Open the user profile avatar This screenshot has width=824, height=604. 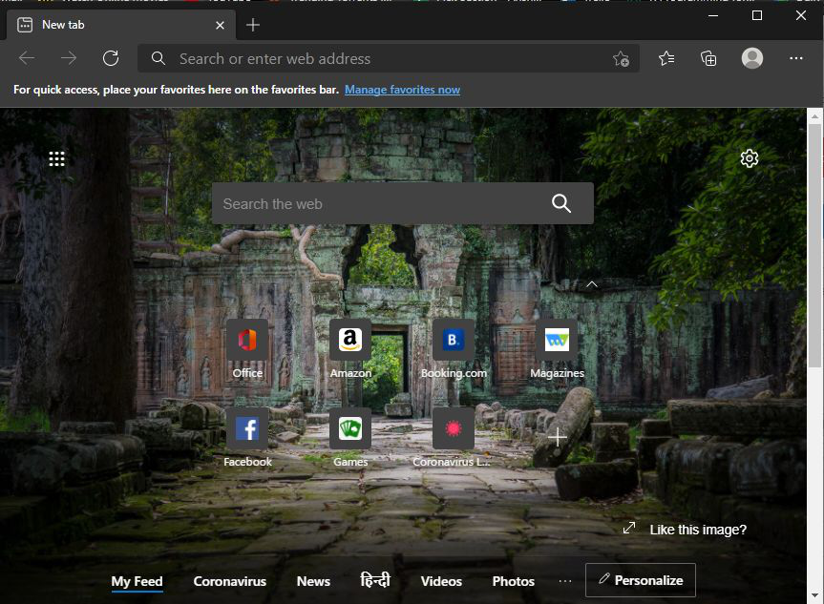coord(752,58)
